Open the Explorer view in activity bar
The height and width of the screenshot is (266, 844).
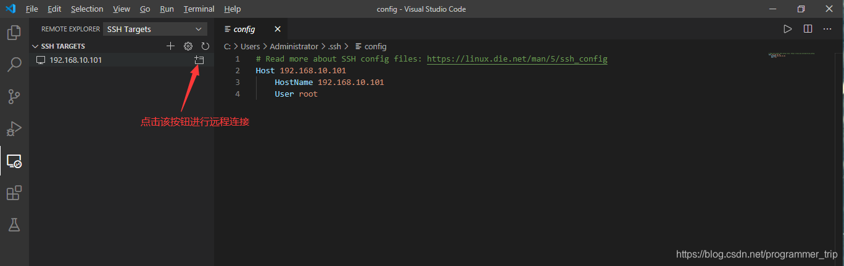click(14, 32)
